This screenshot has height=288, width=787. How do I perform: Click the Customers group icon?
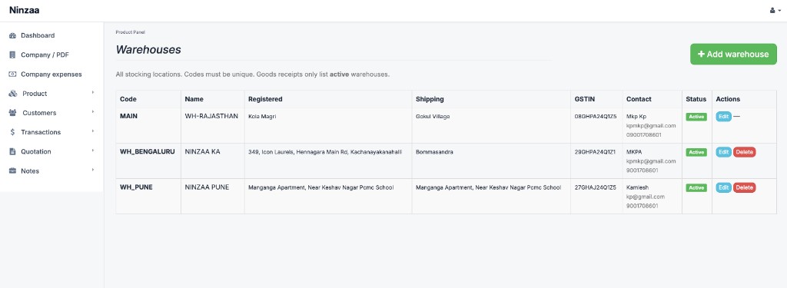(12, 113)
